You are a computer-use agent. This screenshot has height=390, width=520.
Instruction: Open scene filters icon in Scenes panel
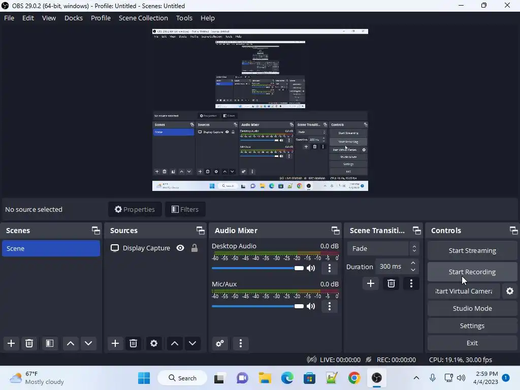(x=50, y=343)
